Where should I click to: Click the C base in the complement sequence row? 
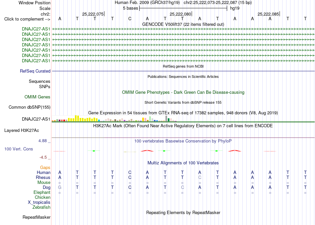(130, 19)
